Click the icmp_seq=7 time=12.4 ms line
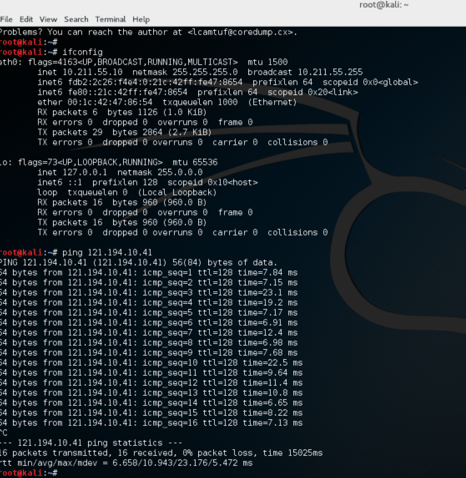 pyautogui.click(x=149, y=333)
